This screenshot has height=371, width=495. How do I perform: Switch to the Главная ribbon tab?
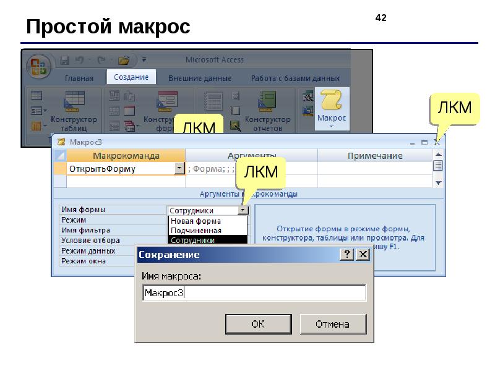click(x=79, y=78)
